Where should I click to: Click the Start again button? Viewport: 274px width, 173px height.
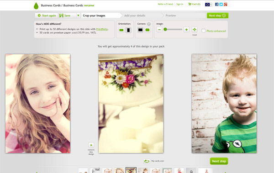47,16
